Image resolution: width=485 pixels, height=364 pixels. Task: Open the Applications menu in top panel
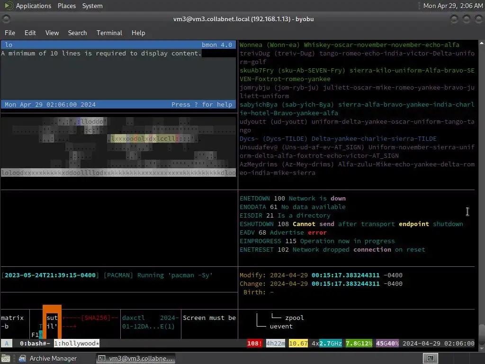(34, 6)
